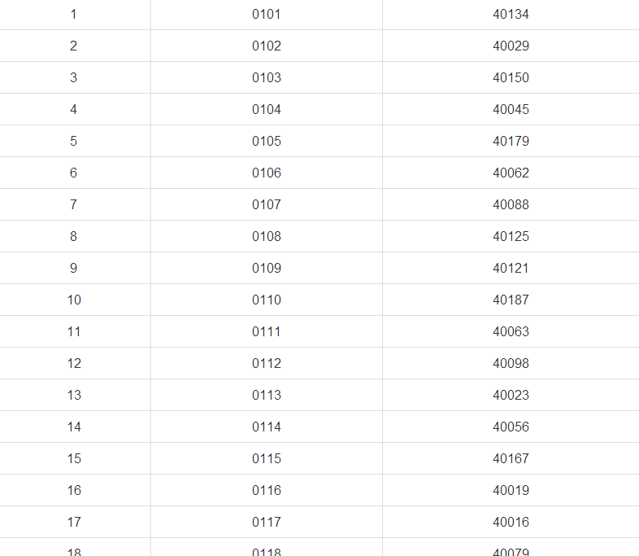Select the value 40056 cell

[x=511, y=427]
